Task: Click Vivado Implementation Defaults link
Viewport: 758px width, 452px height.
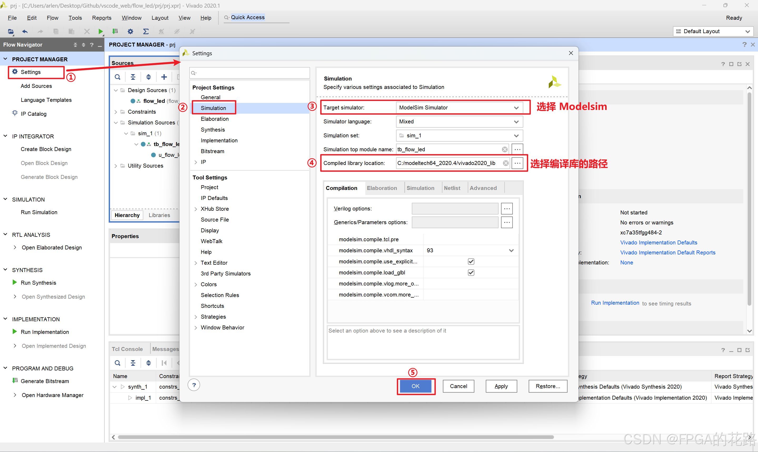Action: point(659,243)
